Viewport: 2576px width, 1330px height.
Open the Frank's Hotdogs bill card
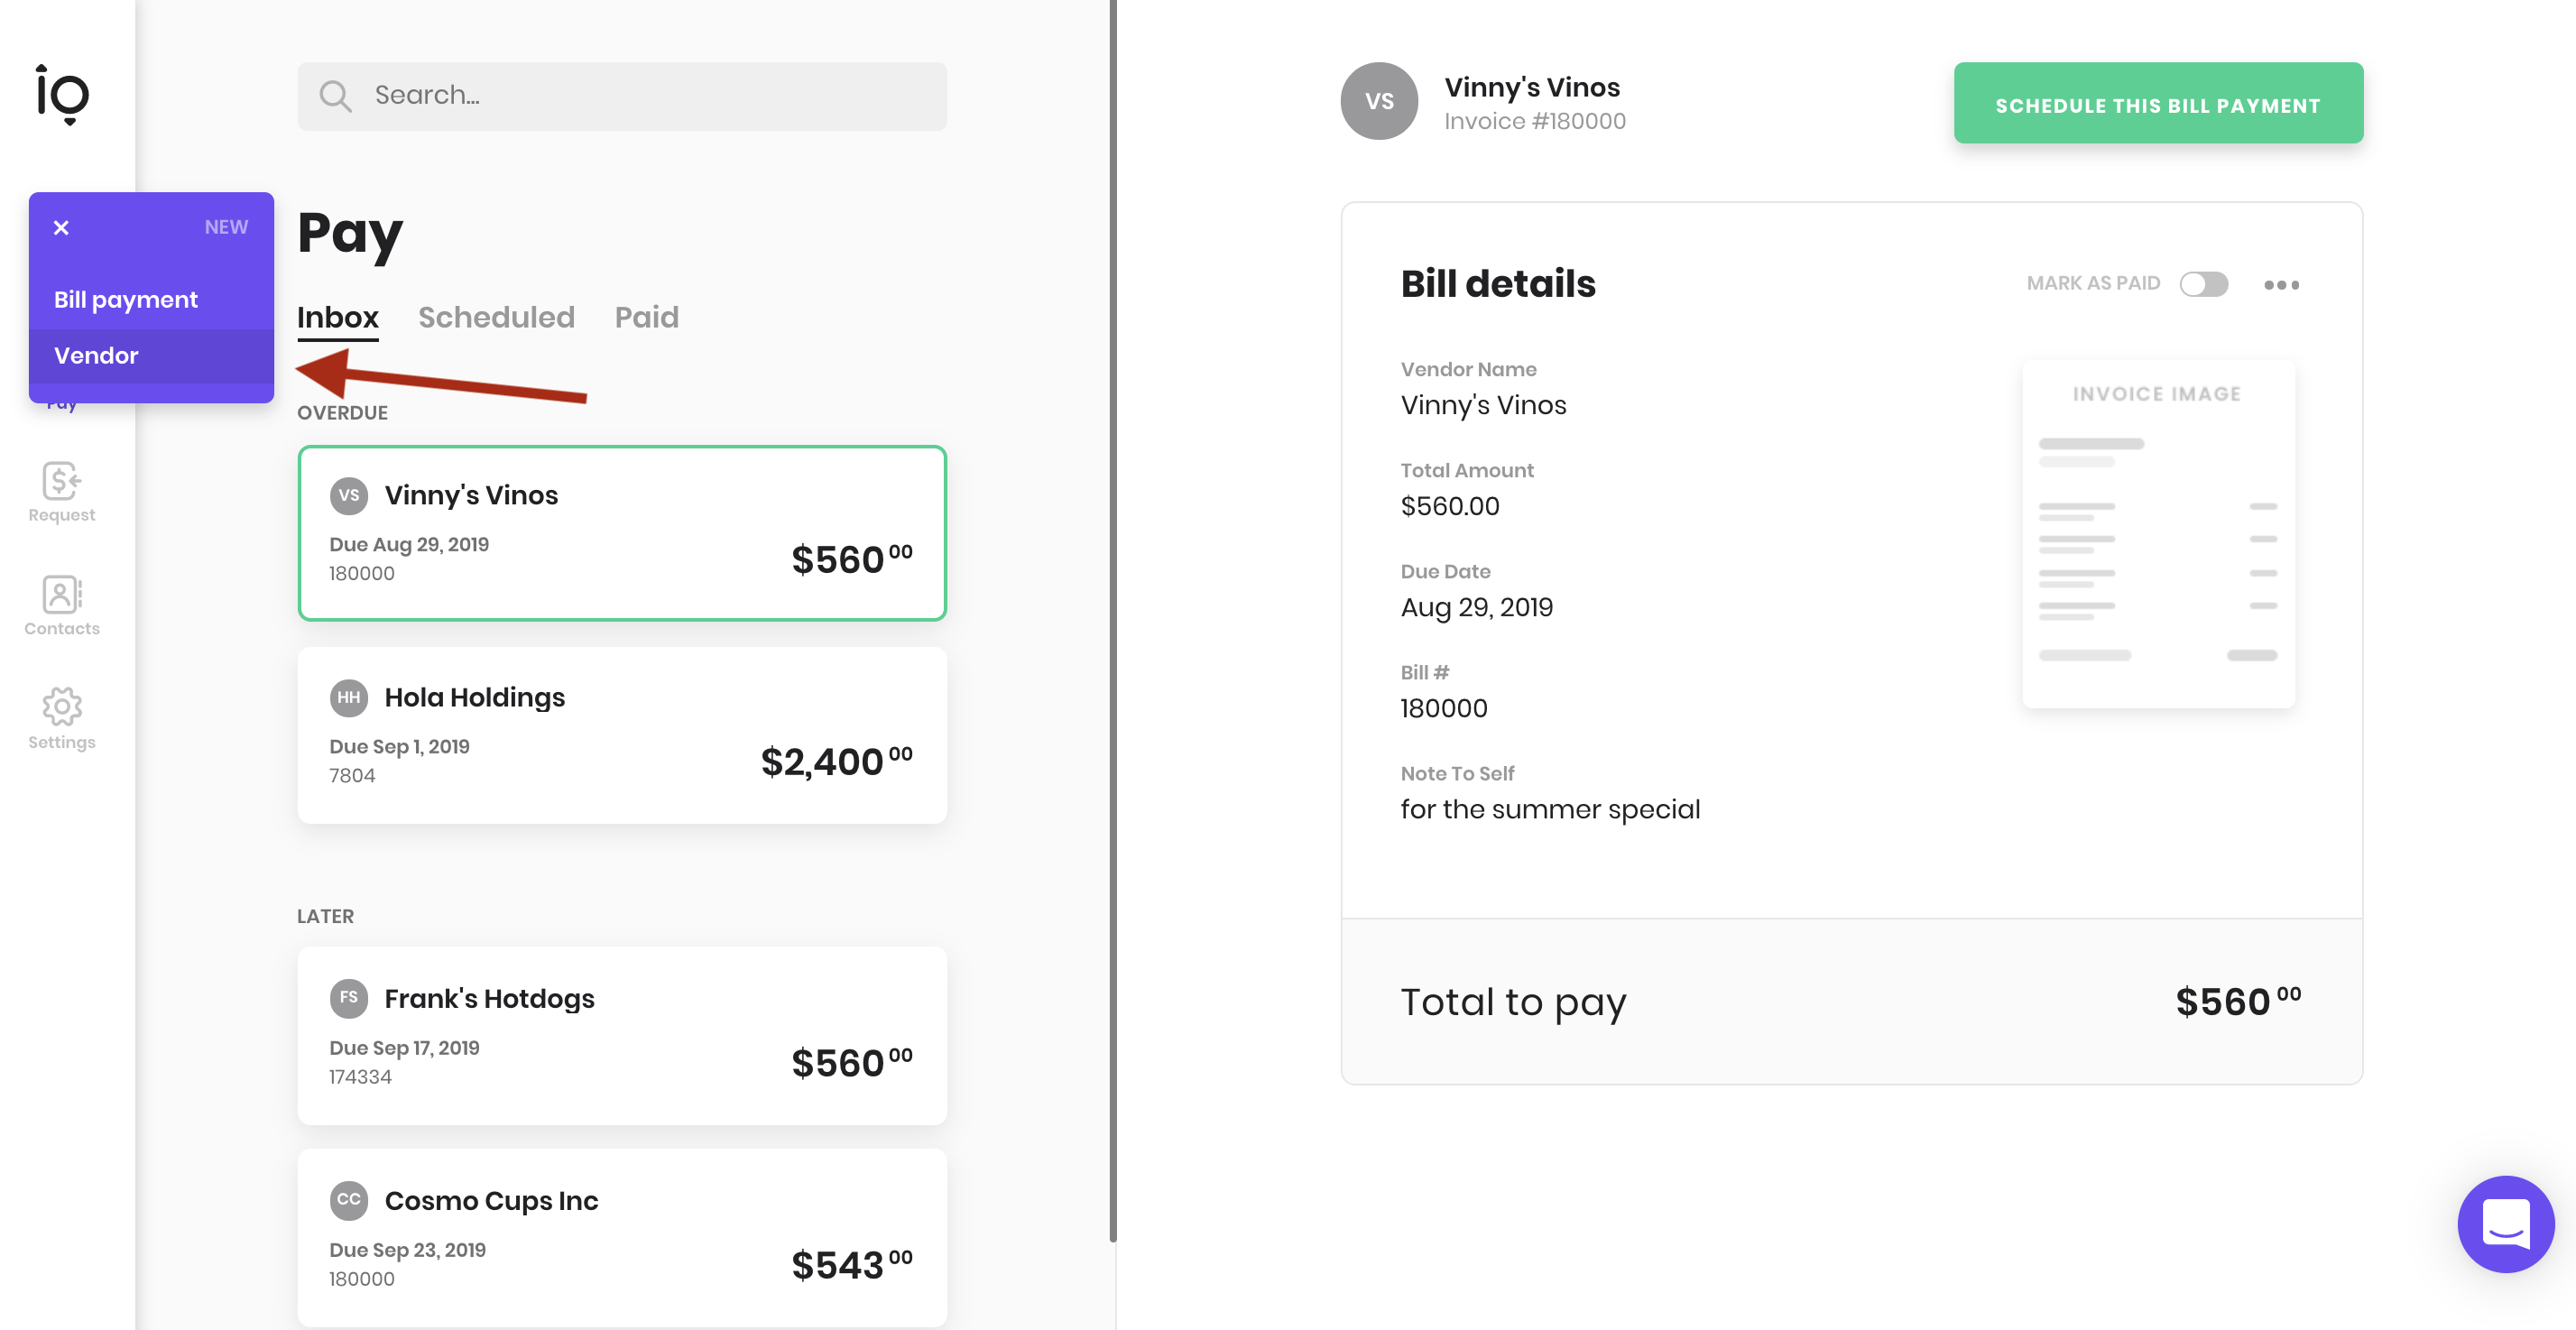[622, 1036]
